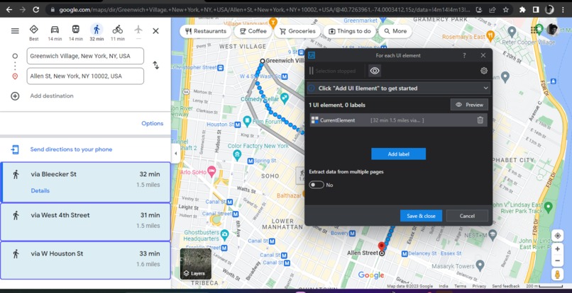Click the Add label button
572x293 pixels.
point(398,154)
